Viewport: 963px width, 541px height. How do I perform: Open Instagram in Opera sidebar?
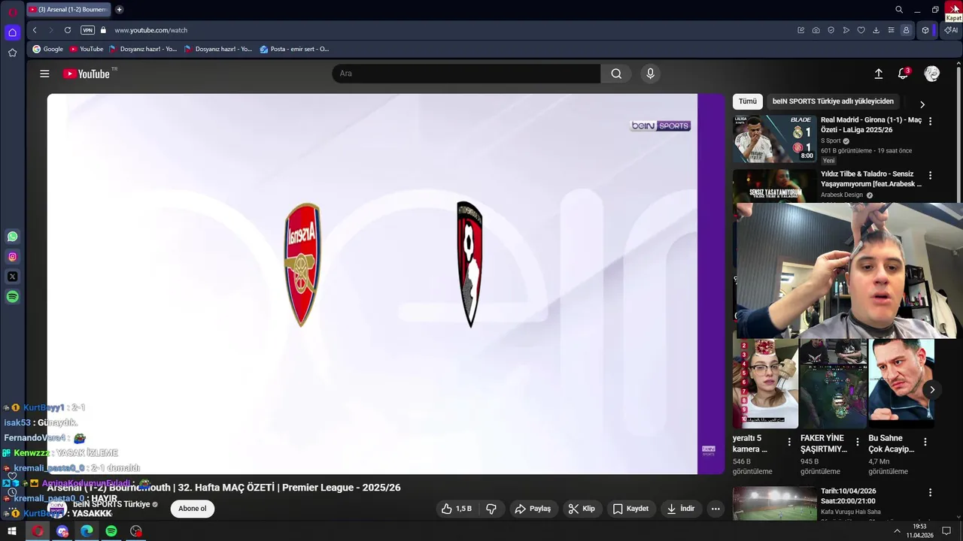click(x=12, y=257)
